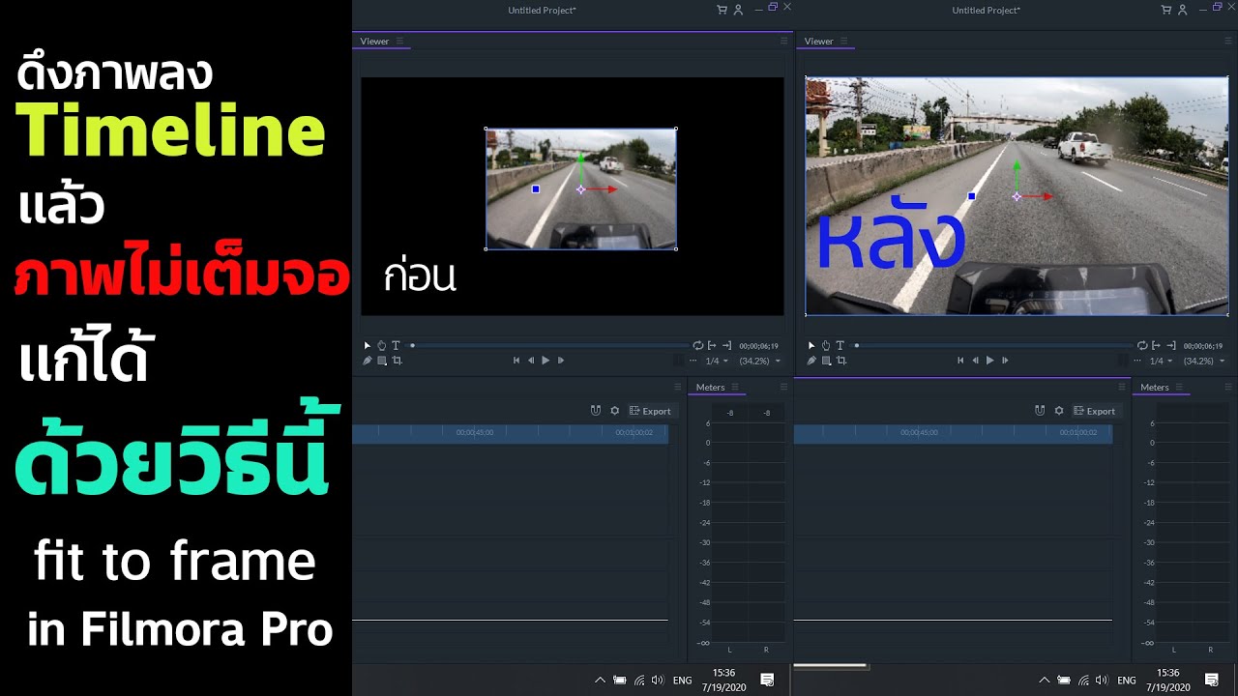Step back one frame in right viewer
The width and height of the screenshot is (1238, 696).
coord(975,361)
